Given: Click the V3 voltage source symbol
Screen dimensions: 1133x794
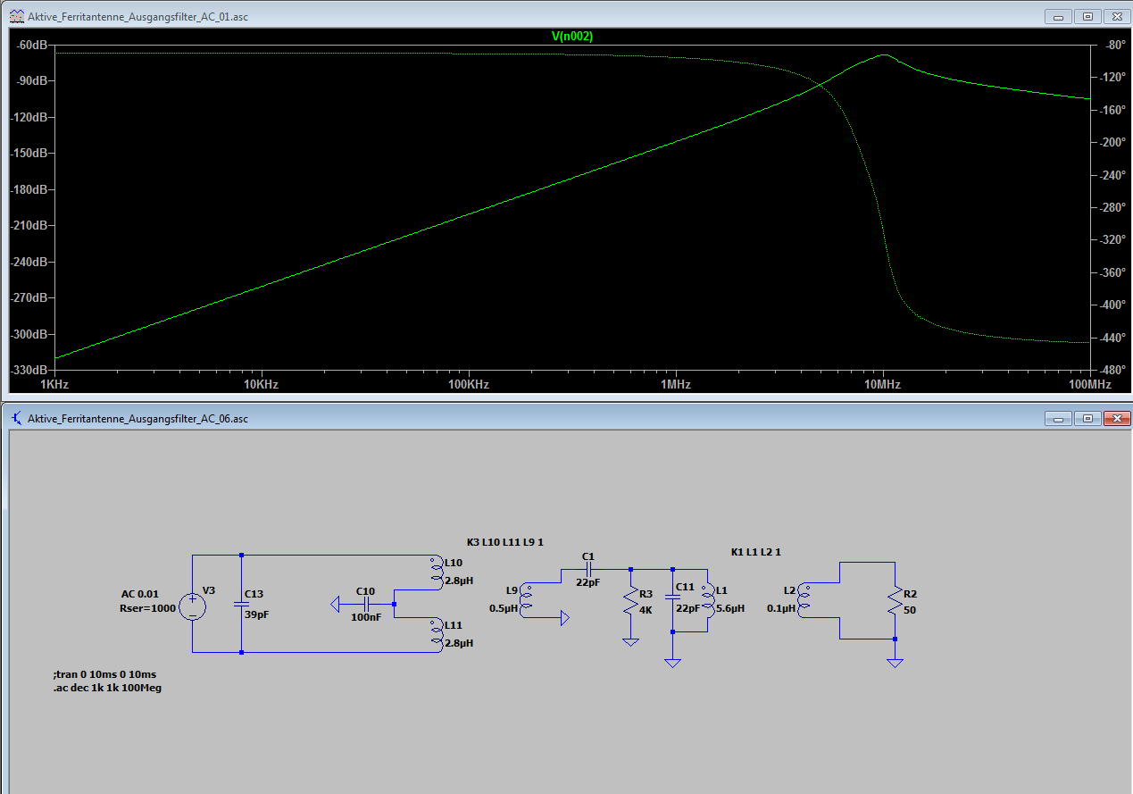Looking at the screenshot, I should click(x=193, y=608).
